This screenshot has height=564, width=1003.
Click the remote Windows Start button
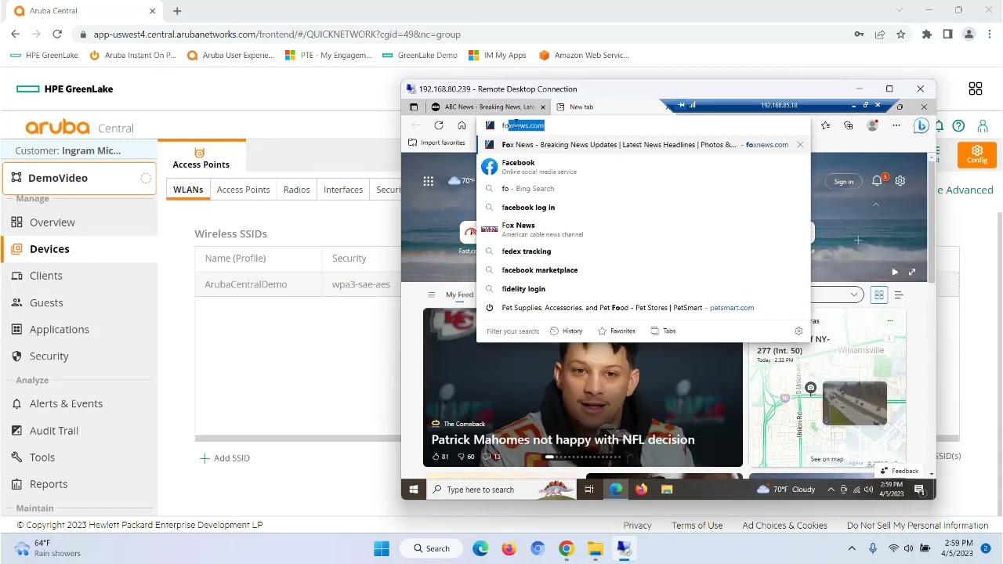[414, 490]
